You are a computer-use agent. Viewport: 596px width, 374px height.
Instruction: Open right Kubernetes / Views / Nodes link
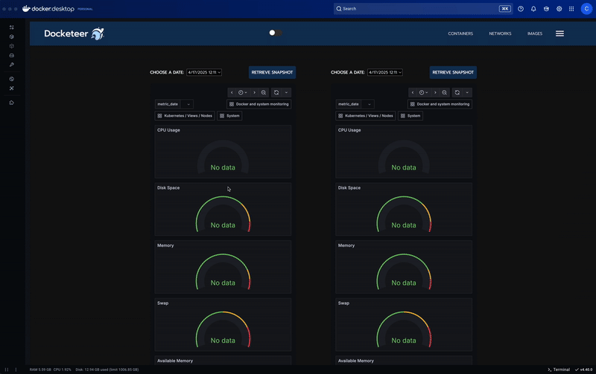pos(366,116)
